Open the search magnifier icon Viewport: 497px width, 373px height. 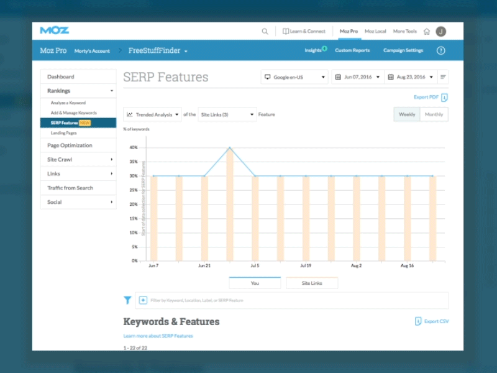[265, 30]
